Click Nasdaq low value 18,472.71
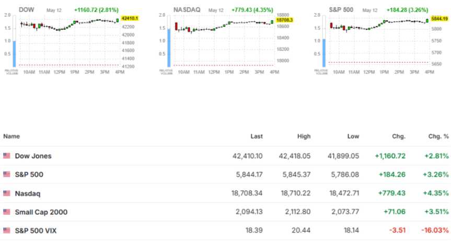 344,193
